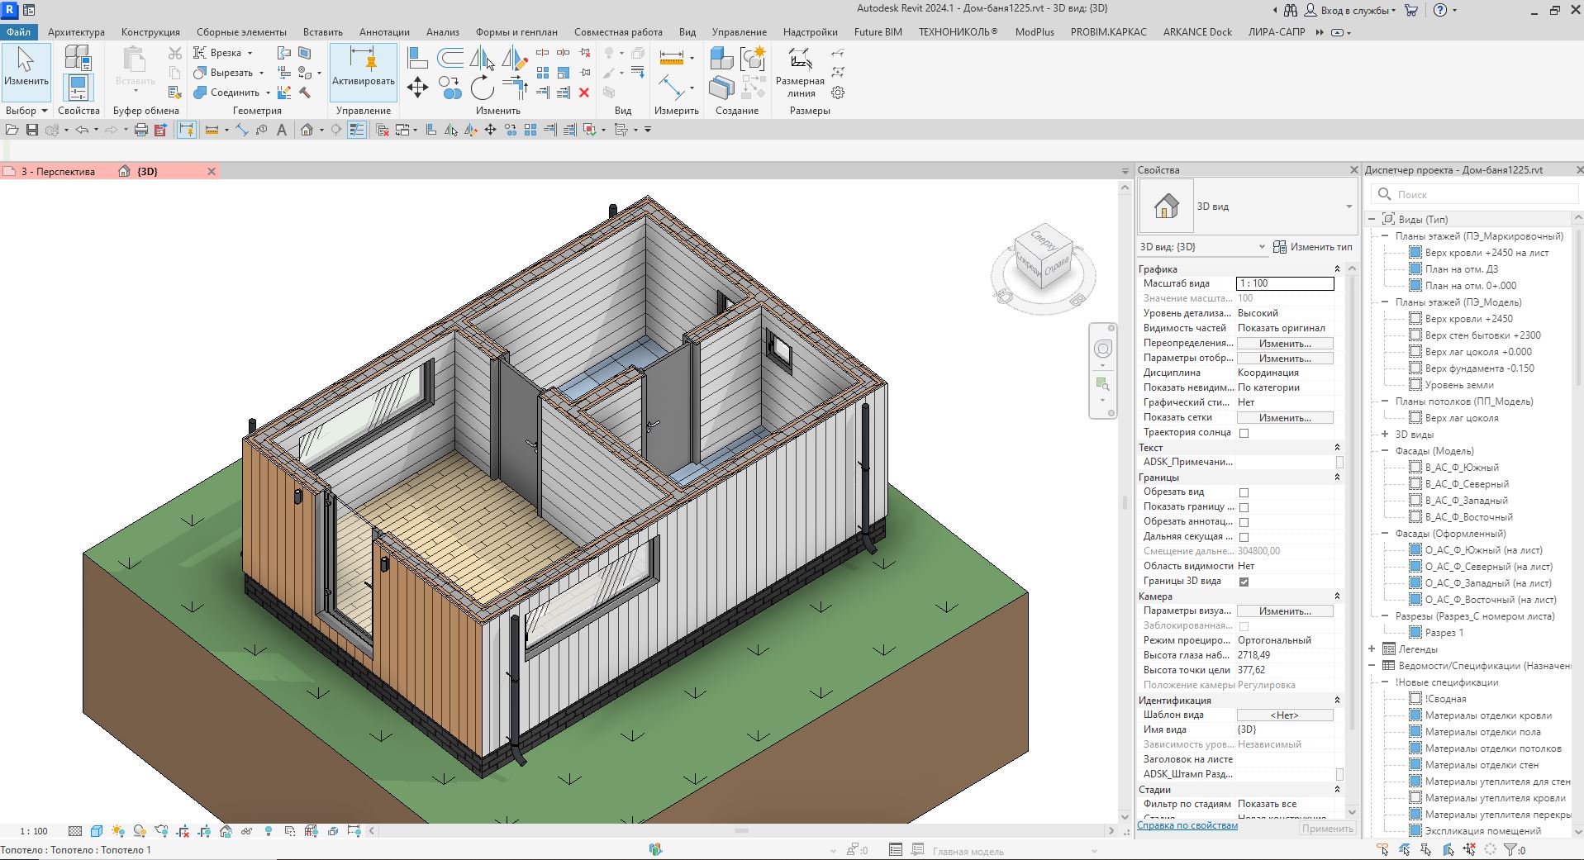Enable the Sun path checkbox
The width and height of the screenshot is (1584, 860).
pyautogui.click(x=1244, y=433)
